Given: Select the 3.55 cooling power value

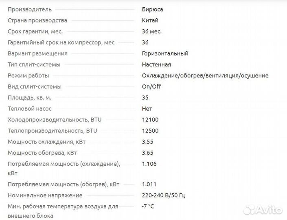Looking at the screenshot, I should 148,142.
